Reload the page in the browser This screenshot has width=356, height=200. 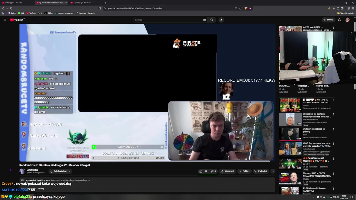point(11,8)
